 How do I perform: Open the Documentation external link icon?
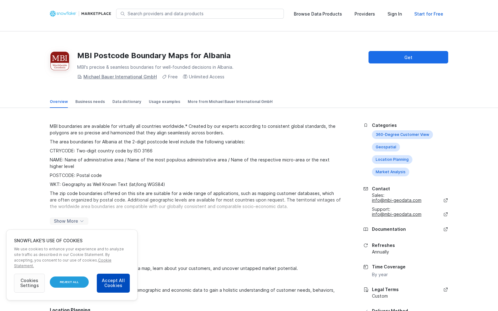click(x=446, y=229)
